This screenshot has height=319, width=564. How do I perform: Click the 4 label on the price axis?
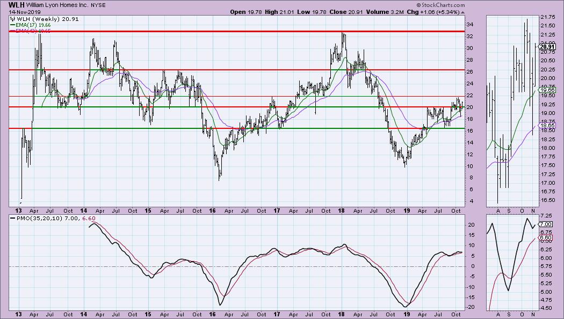[x=471, y=201]
